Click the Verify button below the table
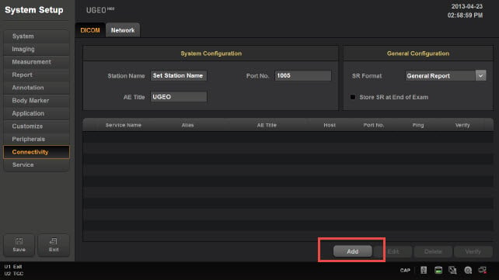This screenshot has height=280, width=499. 473,251
